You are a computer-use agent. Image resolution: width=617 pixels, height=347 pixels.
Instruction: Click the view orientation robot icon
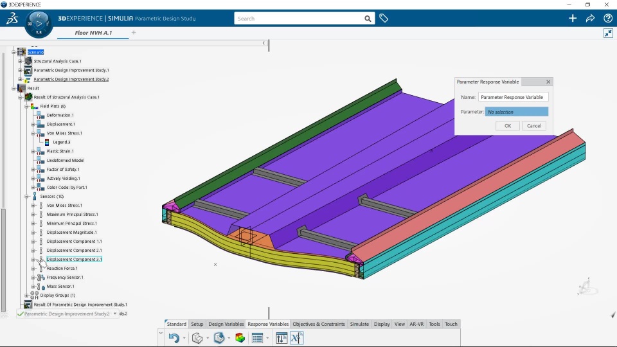pyautogui.click(x=586, y=287)
